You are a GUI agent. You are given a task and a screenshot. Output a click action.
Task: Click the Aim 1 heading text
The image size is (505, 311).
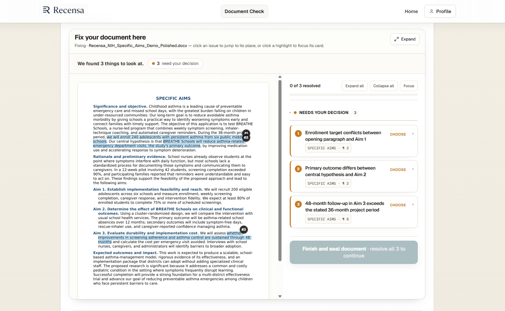148,189
